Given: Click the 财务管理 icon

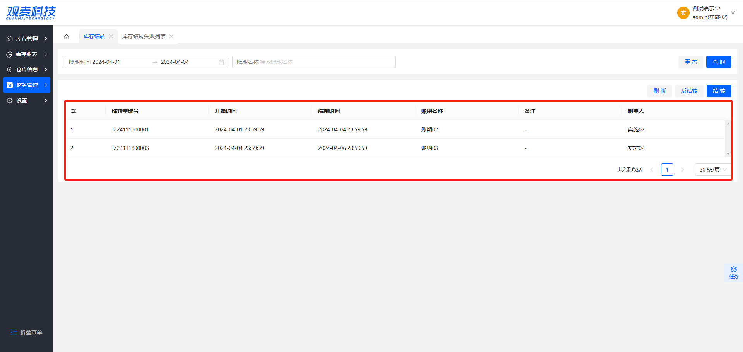Looking at the screenshot, I should point(10,85).
